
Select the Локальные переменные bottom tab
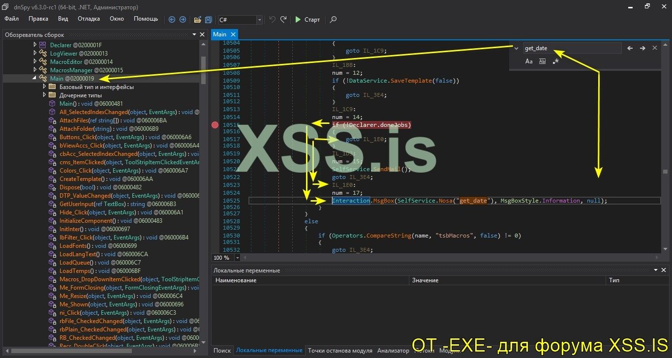(269, 351)
